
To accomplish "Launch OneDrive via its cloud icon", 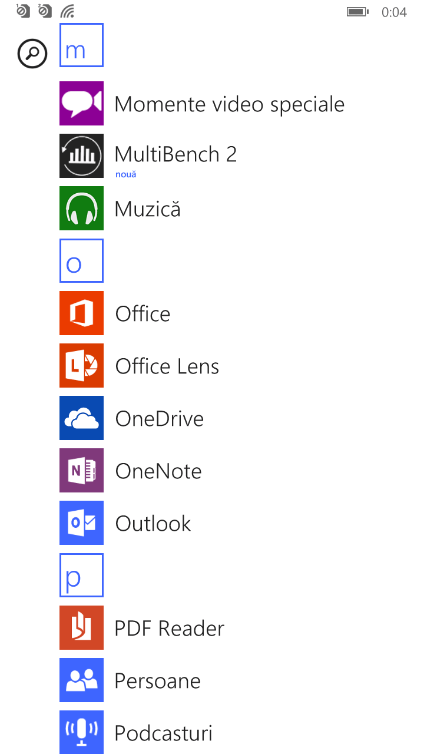I will pyautogui.click(x=81, y=418).
